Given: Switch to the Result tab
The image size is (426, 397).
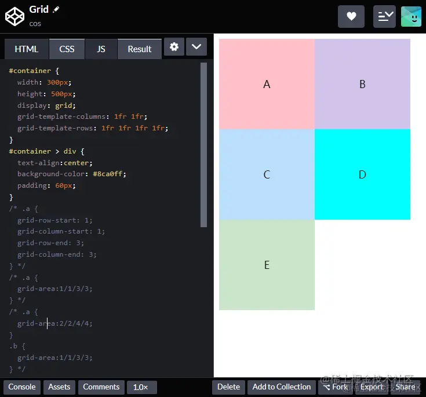Looking at the screenshot, I should point(140,49).
